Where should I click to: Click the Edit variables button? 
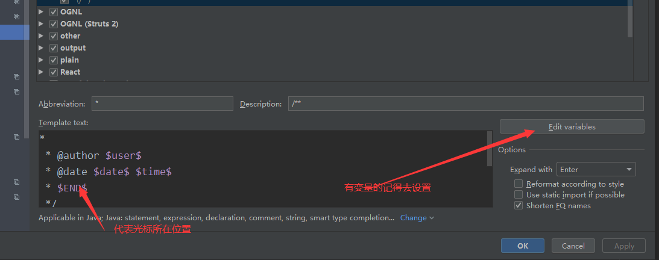tap(572, 127)
